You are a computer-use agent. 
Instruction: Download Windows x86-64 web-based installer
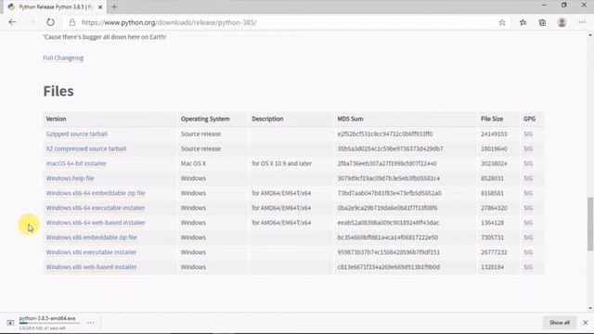(x=96, y=223)
